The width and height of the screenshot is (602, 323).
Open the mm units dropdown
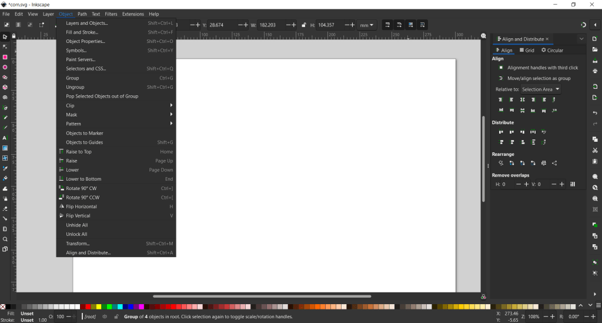pyautogui.click(x=367, y=25)
